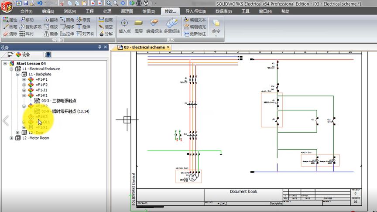The image size is (377, 212).
Task: Select the L2 - Motor Room location item
Action: tap(36, 138)
